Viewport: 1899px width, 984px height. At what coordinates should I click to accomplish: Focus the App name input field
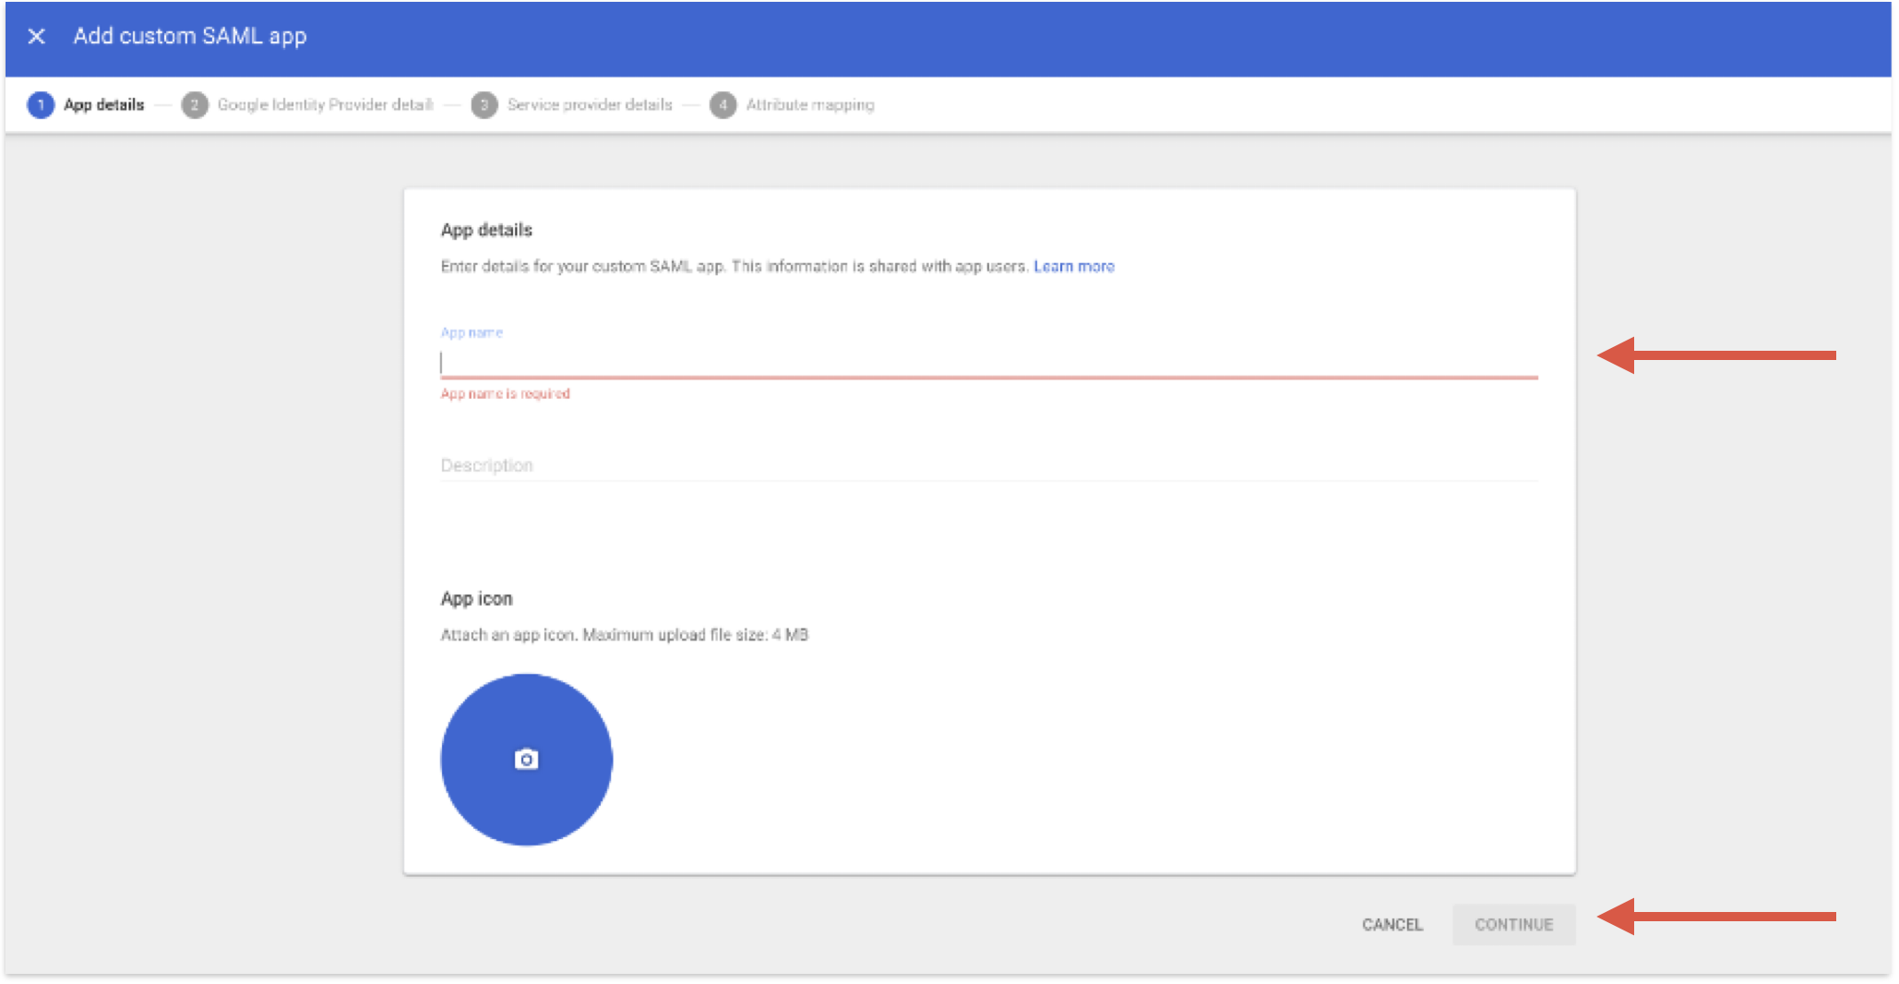click(989, 363)
